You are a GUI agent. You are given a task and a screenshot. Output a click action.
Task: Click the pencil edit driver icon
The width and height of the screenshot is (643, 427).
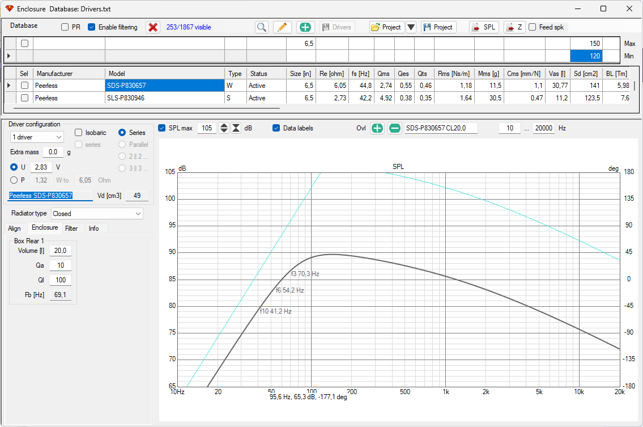click(x=282, y=27)
